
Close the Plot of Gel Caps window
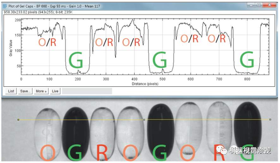pos(270,5)
